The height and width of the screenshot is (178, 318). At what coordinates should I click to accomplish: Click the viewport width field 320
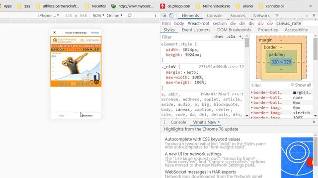(69, 15)
